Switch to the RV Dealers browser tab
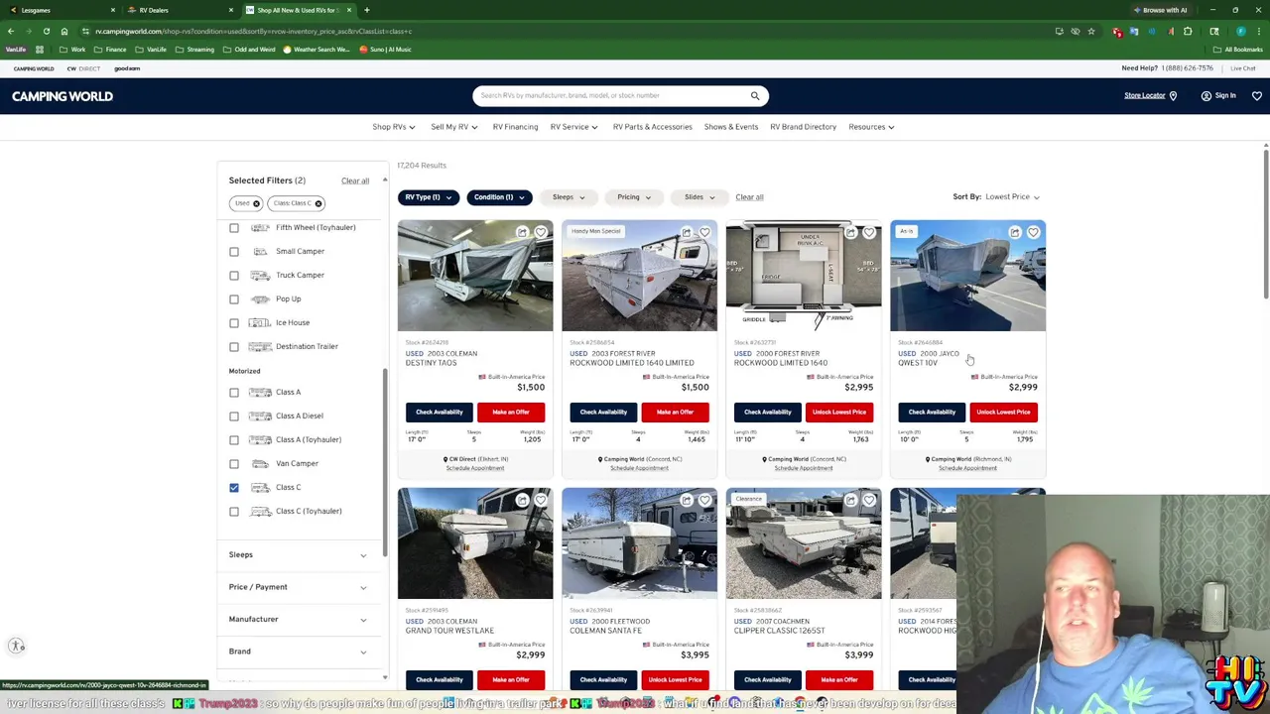Image resolution: width=1270 pixels, height=714 pixels. (x=179, y=10)
